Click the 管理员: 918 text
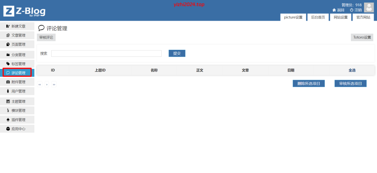377x173 pixels. point(352,5)
